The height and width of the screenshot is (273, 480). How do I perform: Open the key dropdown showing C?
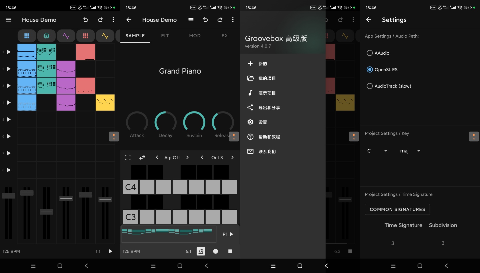point(377,151)
